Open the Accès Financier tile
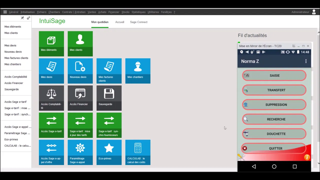 pyautogui.click(x=80, y=98)
